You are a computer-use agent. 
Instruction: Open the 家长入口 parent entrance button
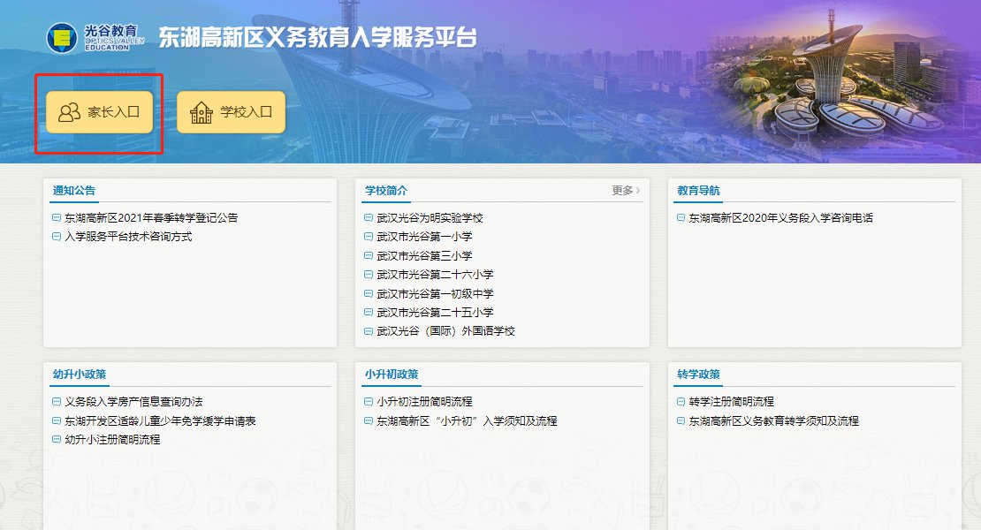100,112
